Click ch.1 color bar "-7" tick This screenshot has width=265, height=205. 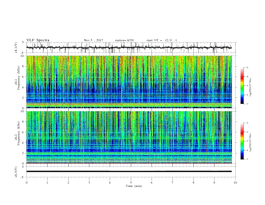click(x=247, y=104)
